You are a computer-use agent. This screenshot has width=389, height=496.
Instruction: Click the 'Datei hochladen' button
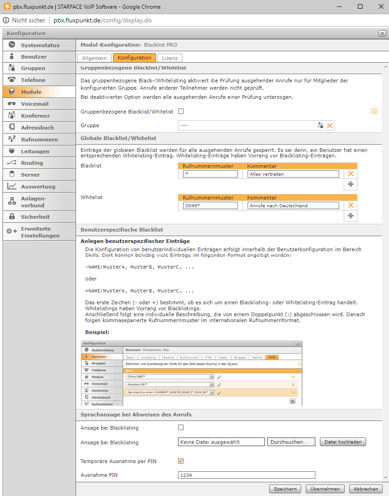[343, 442]
